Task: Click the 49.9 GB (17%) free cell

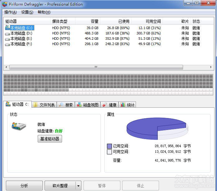Action: click(149, 44)
